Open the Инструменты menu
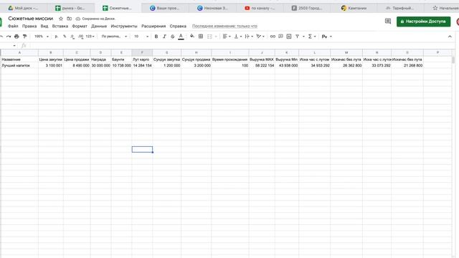Viewport: 459px width, 258px height. click(x=124, y=27)
